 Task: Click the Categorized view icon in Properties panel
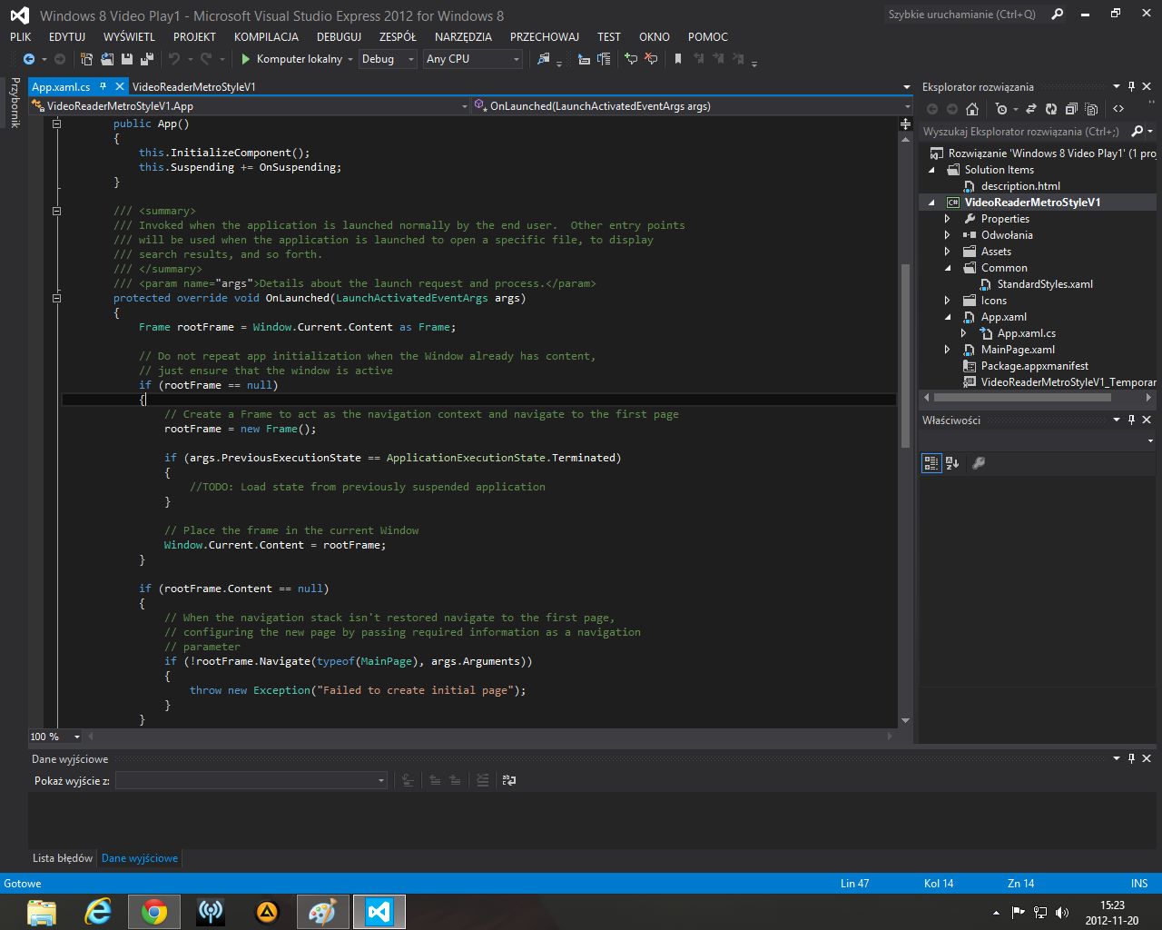(931, 463)
